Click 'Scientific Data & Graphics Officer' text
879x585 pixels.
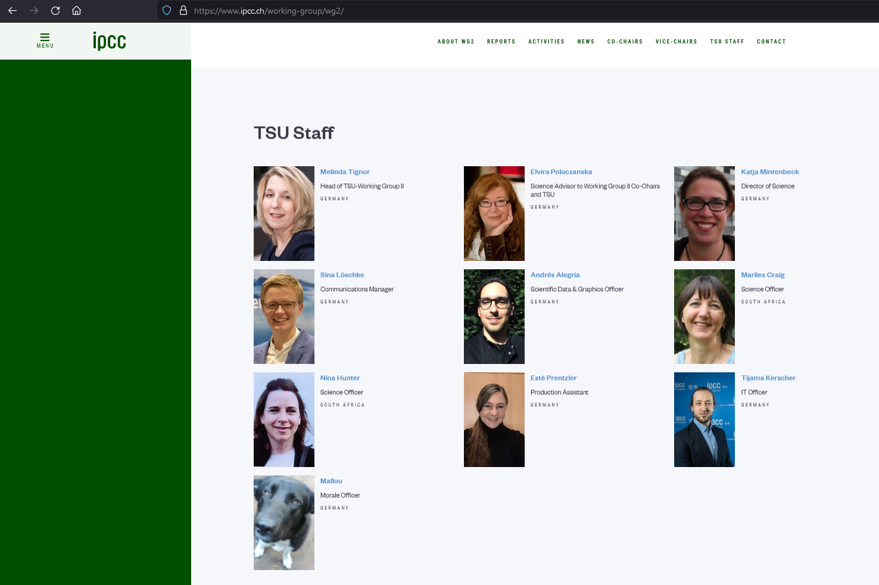577,289
